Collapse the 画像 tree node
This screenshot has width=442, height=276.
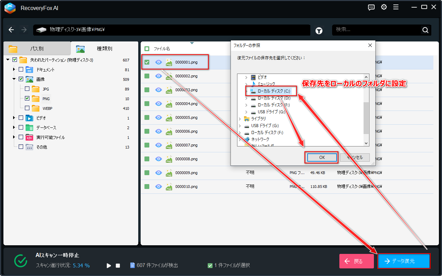(x=14, y=79)
